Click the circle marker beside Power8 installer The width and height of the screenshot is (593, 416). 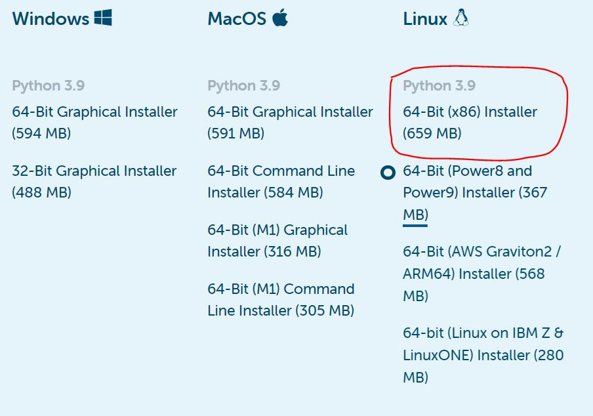tap(388, 173)
